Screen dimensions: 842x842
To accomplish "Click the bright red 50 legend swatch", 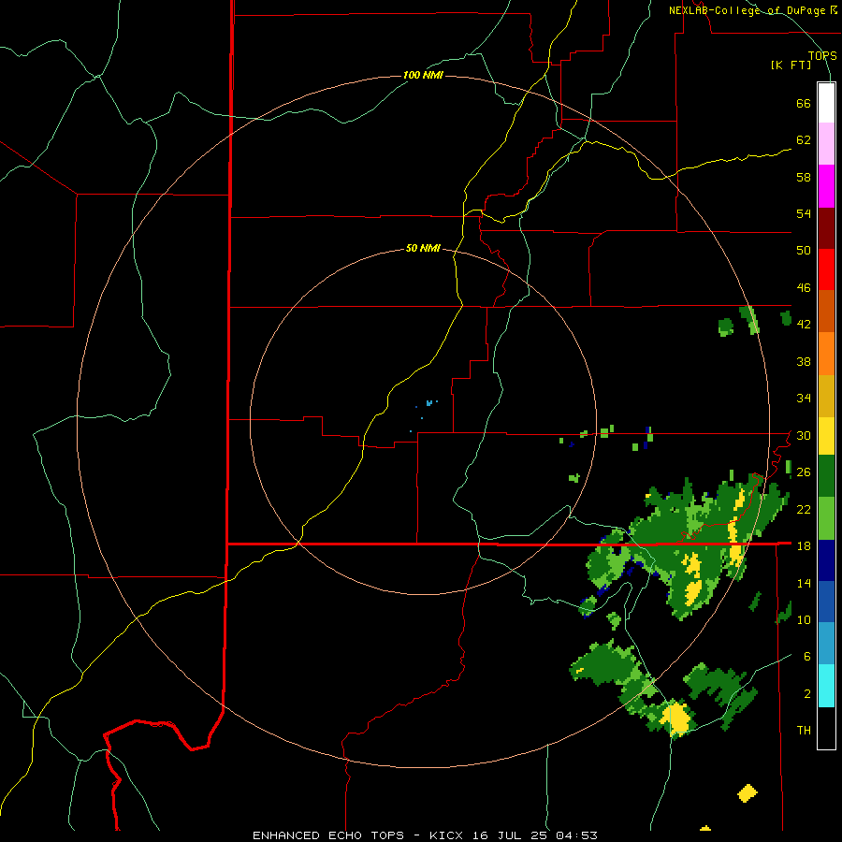I will 826,269.
